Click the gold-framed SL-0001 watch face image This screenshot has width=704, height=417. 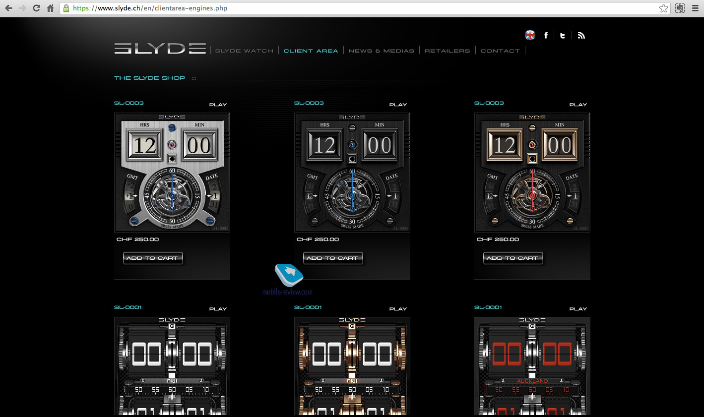(352, 366)
